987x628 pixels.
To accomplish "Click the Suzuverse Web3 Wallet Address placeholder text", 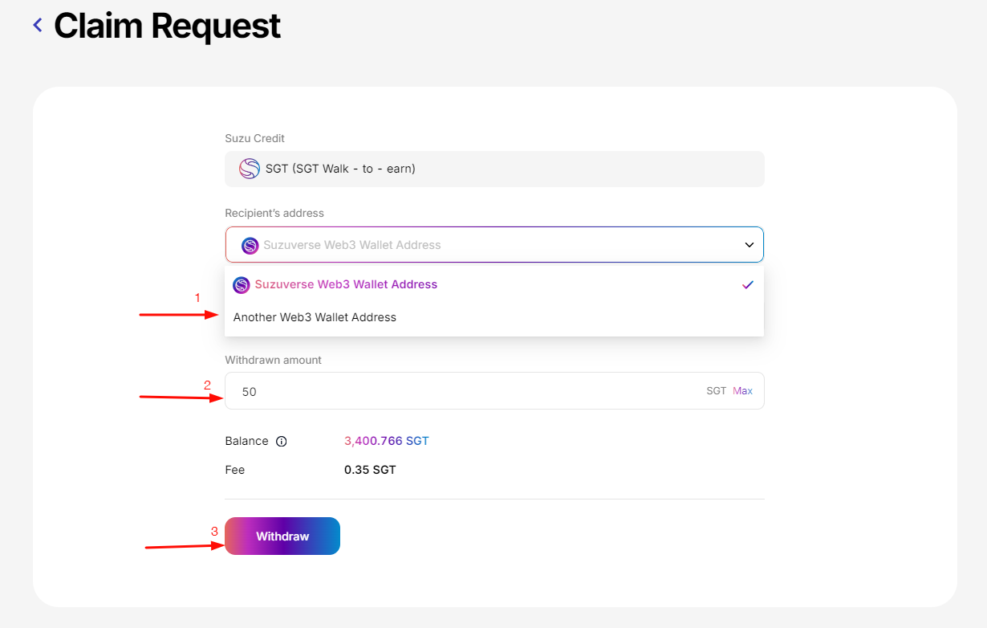I will pyautogui.click(x=352, y=245).
